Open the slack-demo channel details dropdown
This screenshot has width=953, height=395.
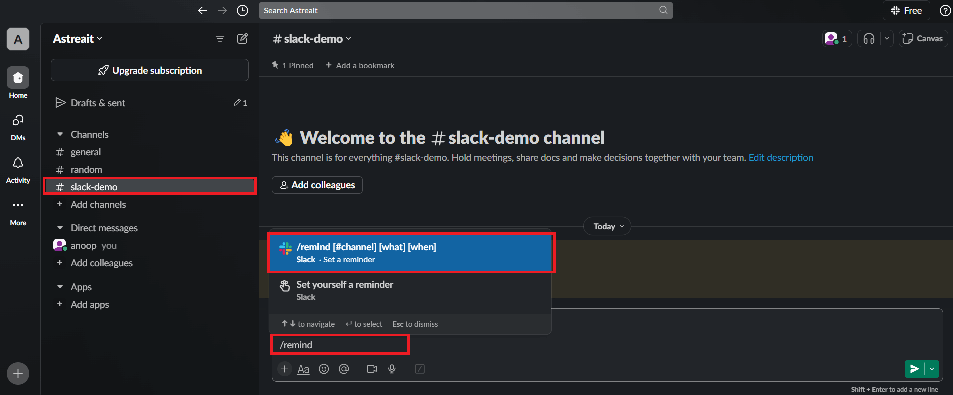pos(311,39)
